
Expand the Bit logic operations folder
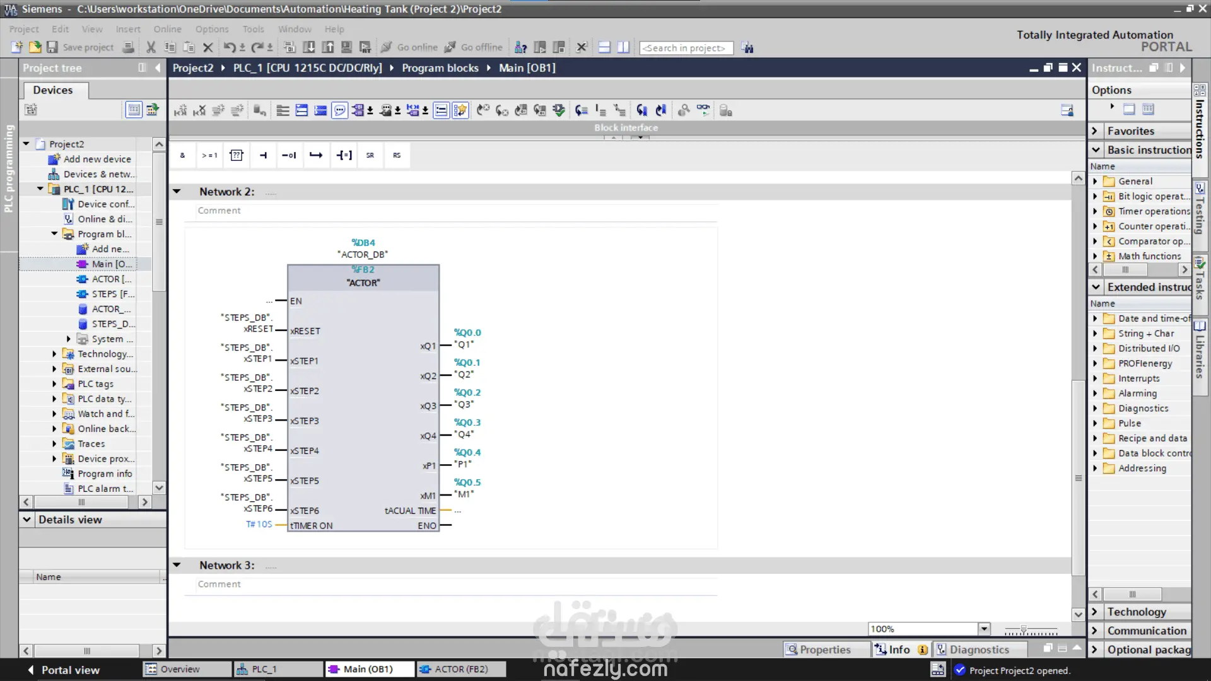pos(1095,197)
